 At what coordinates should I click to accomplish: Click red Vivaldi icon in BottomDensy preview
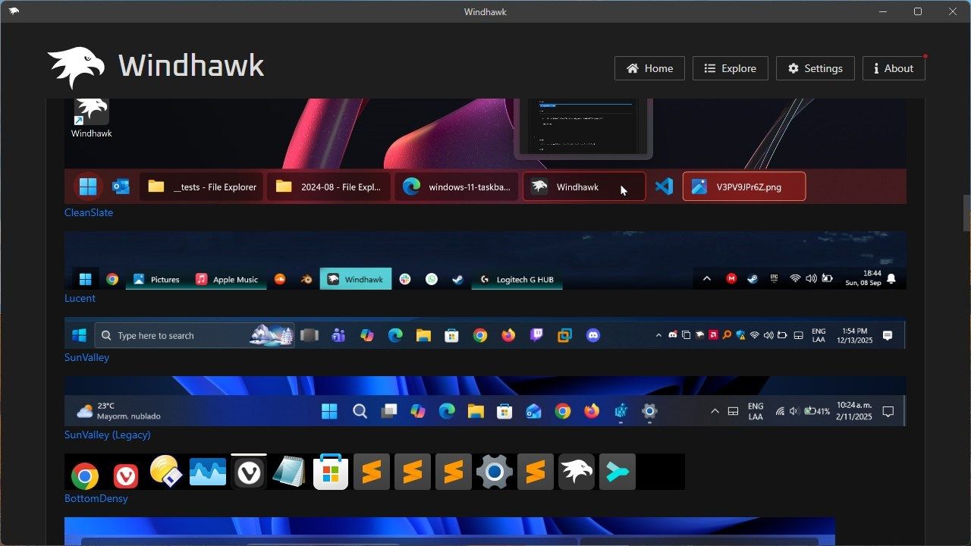click(x=126, y=476)
